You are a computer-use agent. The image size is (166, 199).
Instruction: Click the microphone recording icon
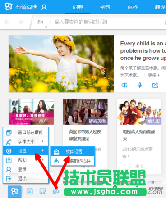click(x=140, y=85)
